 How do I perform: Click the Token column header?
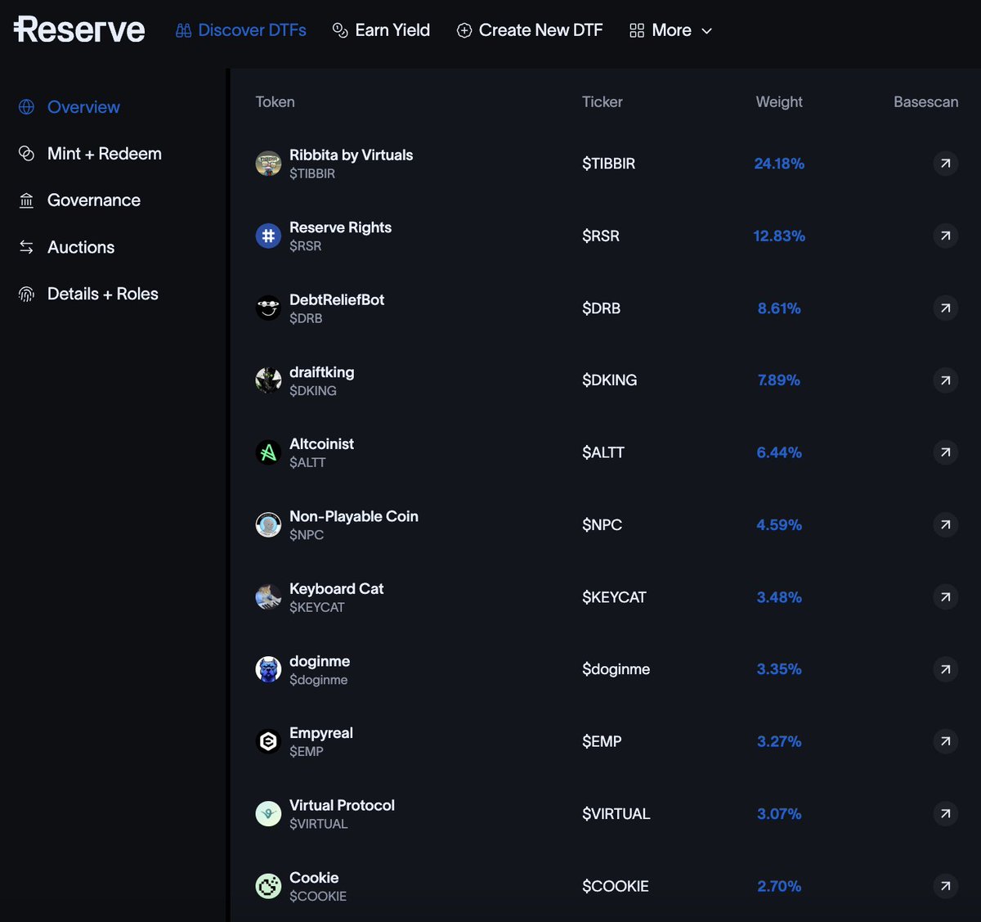(x=275, y=102)
